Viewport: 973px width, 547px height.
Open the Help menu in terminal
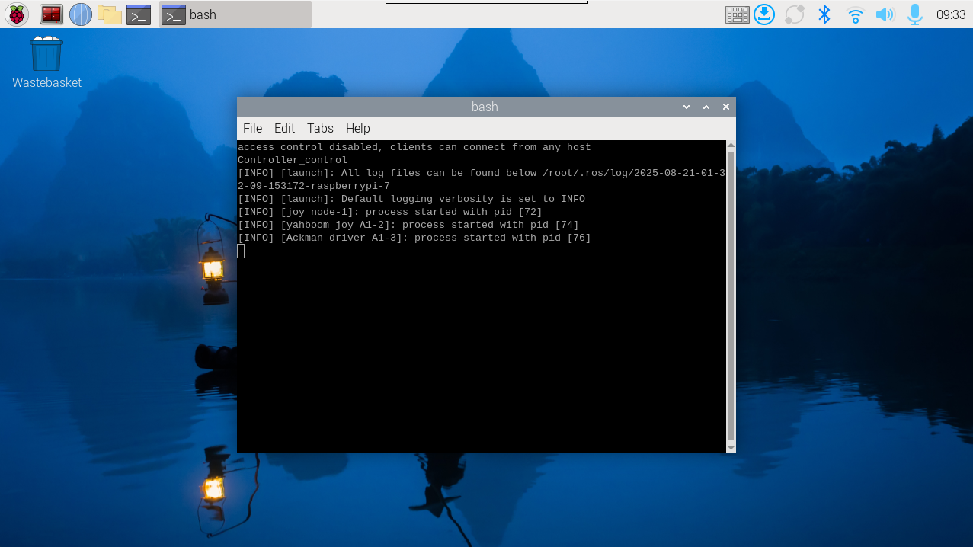pos(357,128)
